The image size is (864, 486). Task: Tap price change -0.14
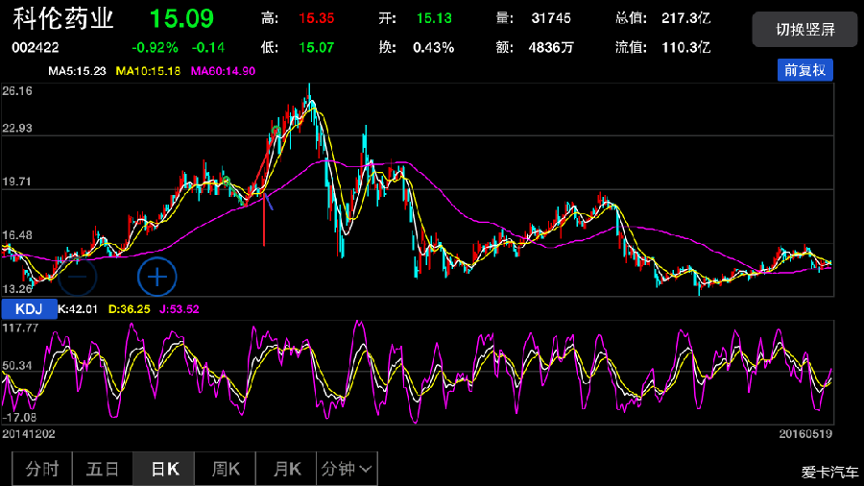point(207,48)
